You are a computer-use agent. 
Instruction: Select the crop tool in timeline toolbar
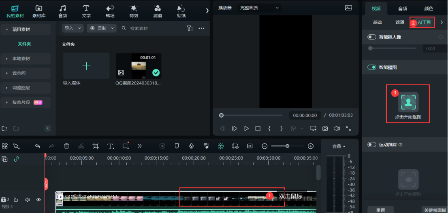(96, 146)
